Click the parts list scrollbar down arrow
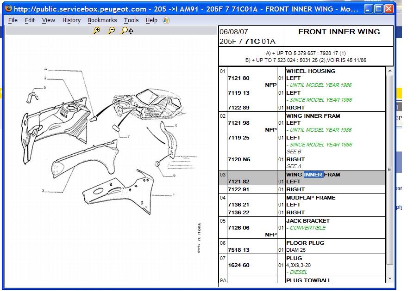This screenshot has width=420, height=291. coord(390,279)
